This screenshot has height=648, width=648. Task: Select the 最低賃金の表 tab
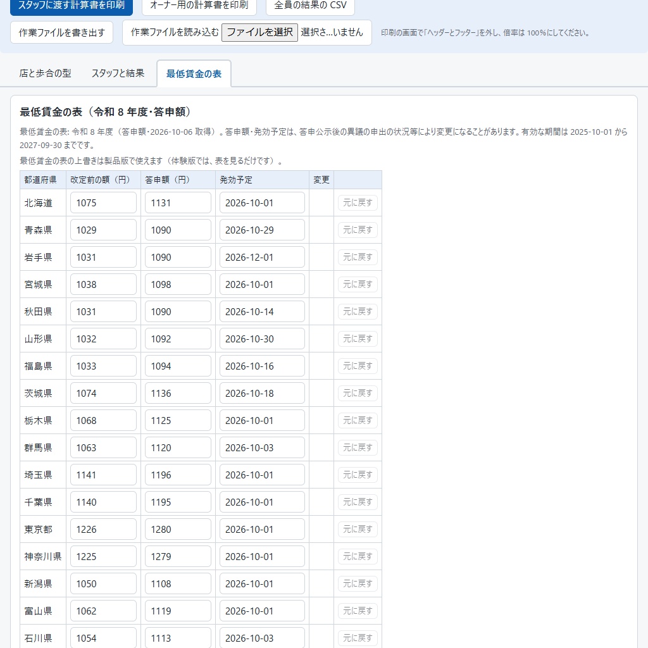194,73
